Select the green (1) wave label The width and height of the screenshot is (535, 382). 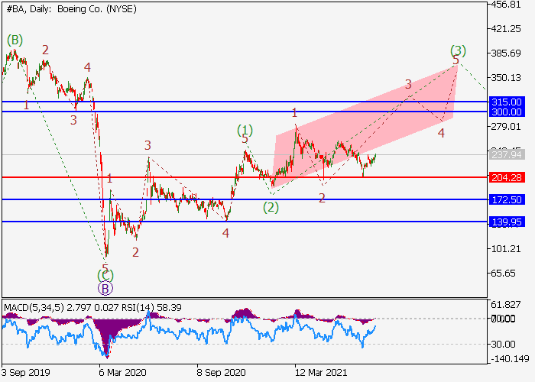click(245, 130)
